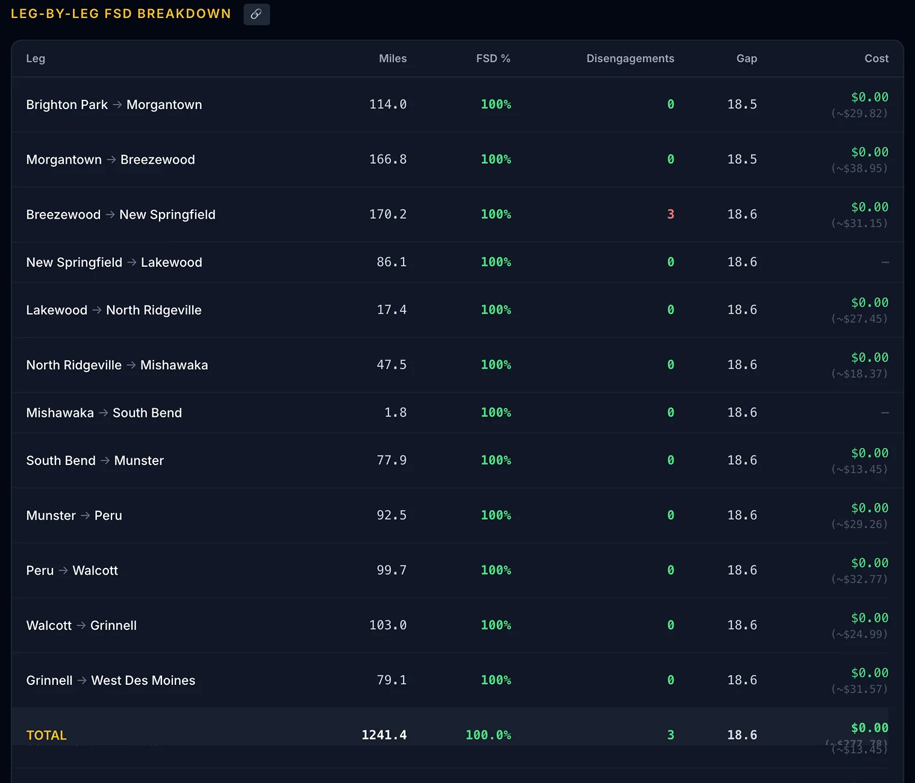Click the Cost column header

pyautogui.click(x=876, y=58)
